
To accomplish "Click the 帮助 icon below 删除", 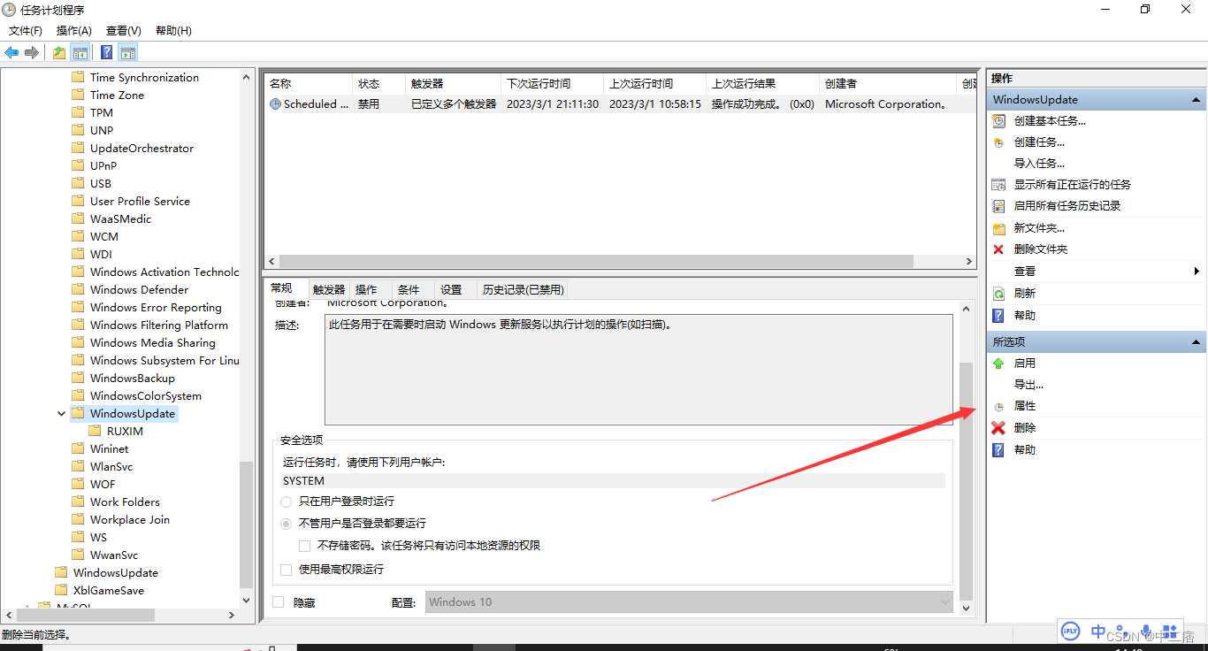I will (x=998, y=450).
